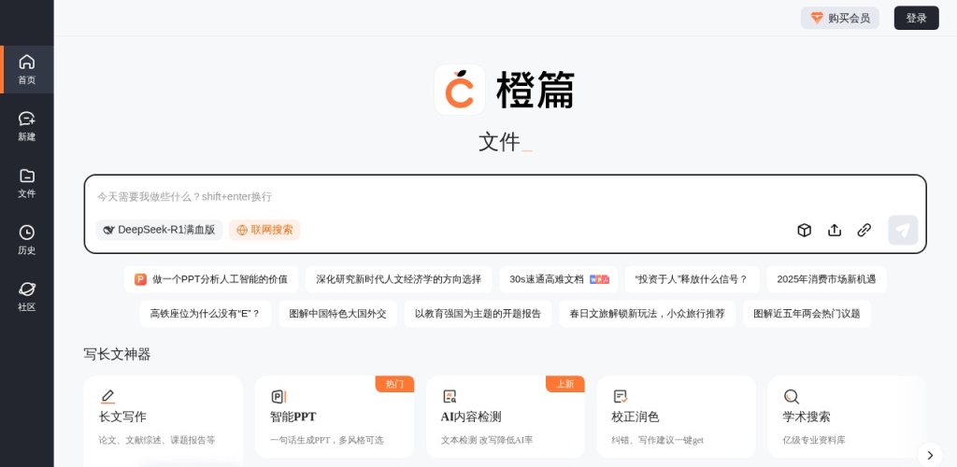The image size is (957, 467).
Task: Click the 购买会员 membership button
Action: [839, 18]
